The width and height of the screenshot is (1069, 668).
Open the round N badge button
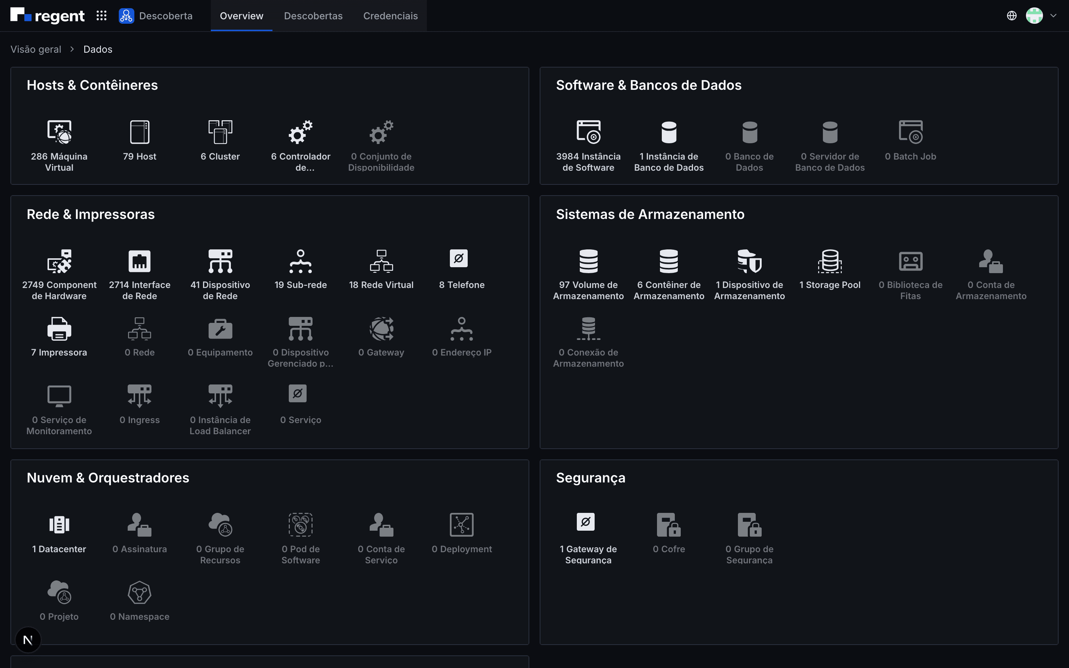click(x=28, y=640)
